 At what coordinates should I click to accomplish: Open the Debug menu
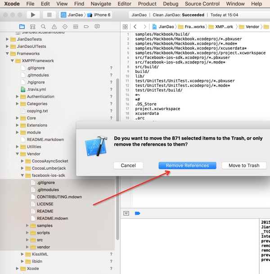click(x=171, y=4)
